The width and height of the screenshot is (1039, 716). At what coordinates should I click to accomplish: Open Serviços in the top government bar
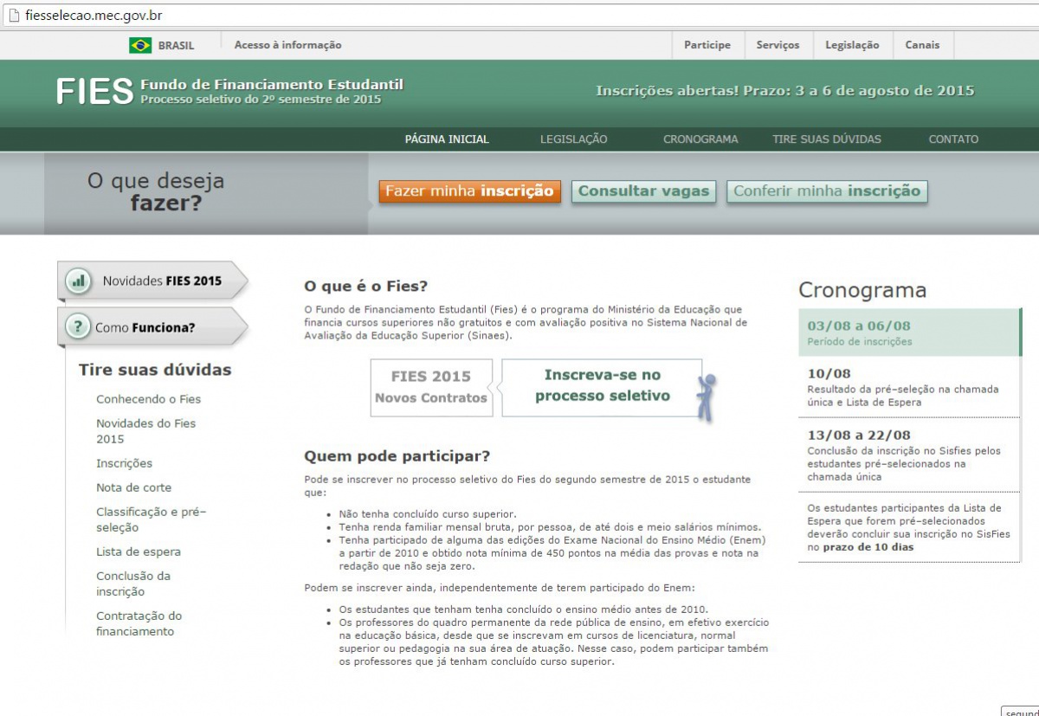point(778,45)
